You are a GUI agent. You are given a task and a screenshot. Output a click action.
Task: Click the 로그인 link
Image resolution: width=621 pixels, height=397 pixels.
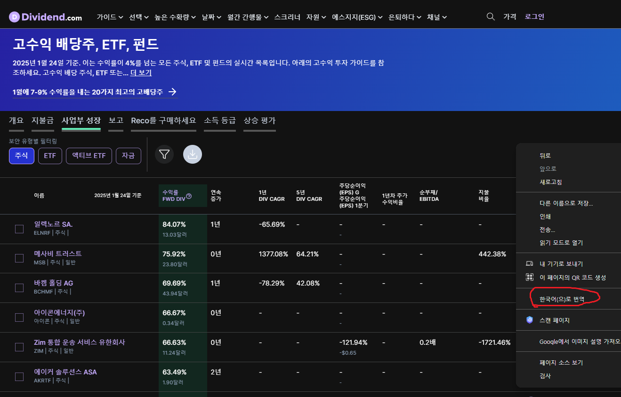click(535, 16)
